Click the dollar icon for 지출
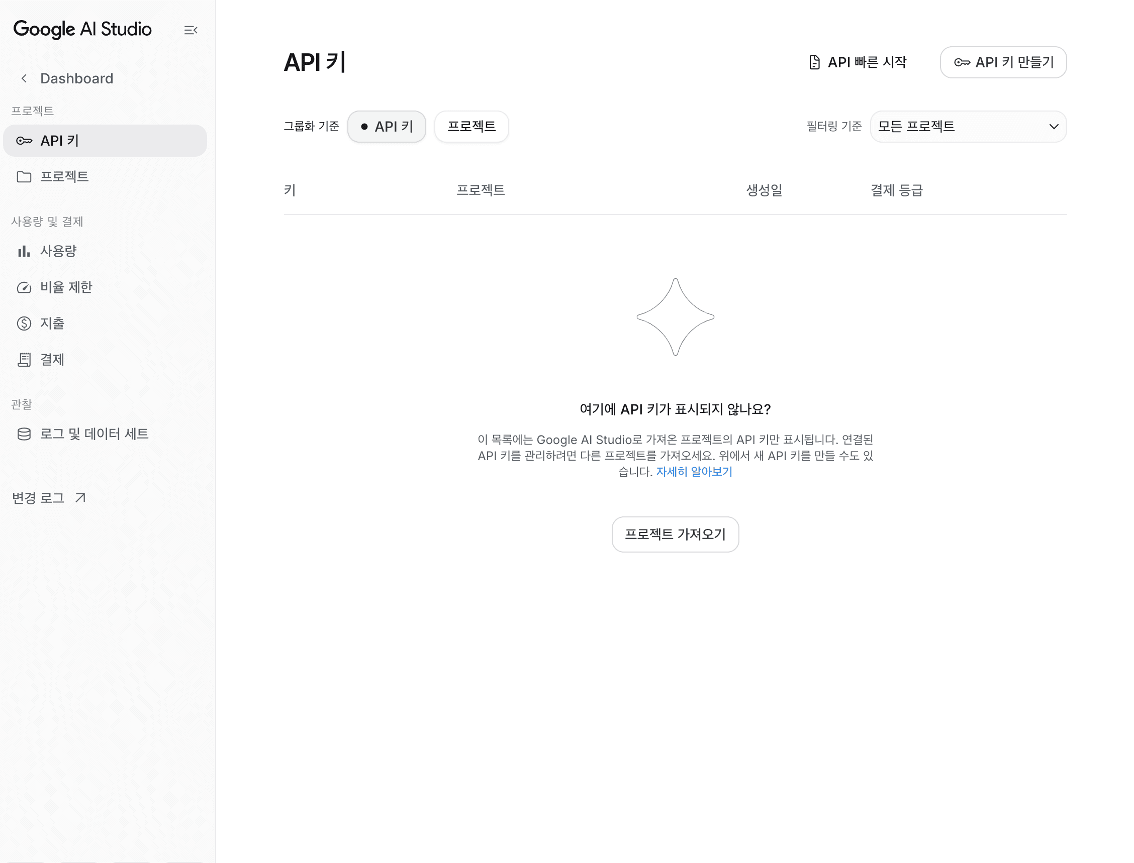 [24, 323]
